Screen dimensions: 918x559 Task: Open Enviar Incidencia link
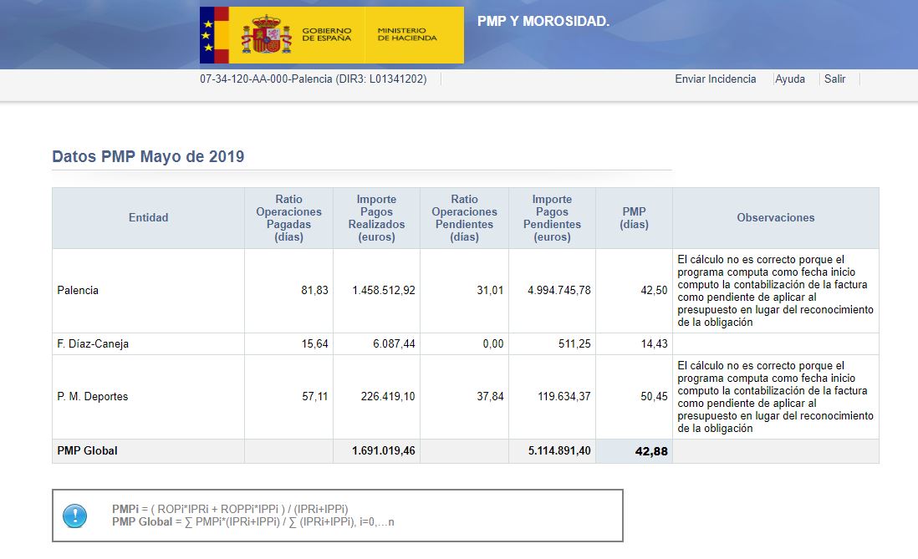pos(715,79)
